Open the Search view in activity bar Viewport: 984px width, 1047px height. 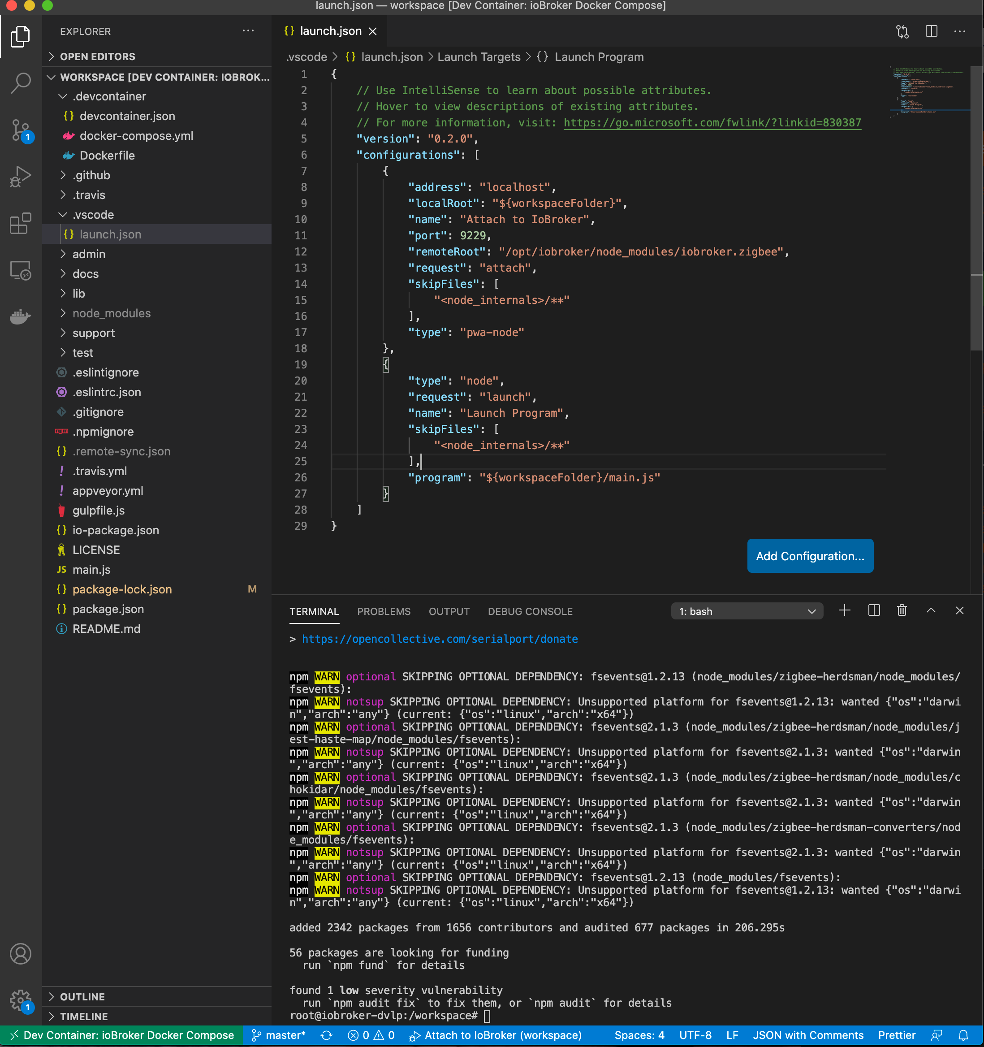tap(21, 82)
